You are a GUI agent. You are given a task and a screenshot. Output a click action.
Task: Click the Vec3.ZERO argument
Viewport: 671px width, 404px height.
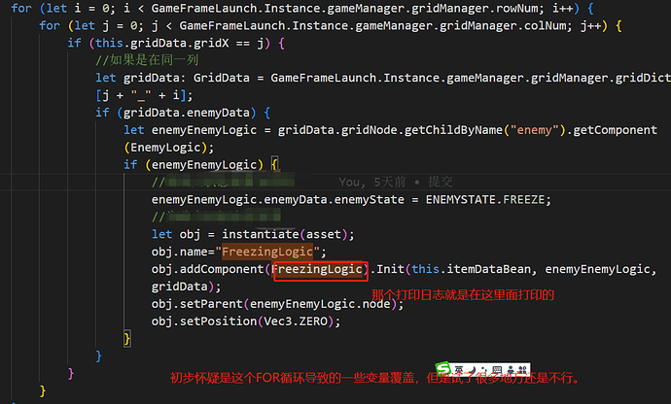point(296,320)
